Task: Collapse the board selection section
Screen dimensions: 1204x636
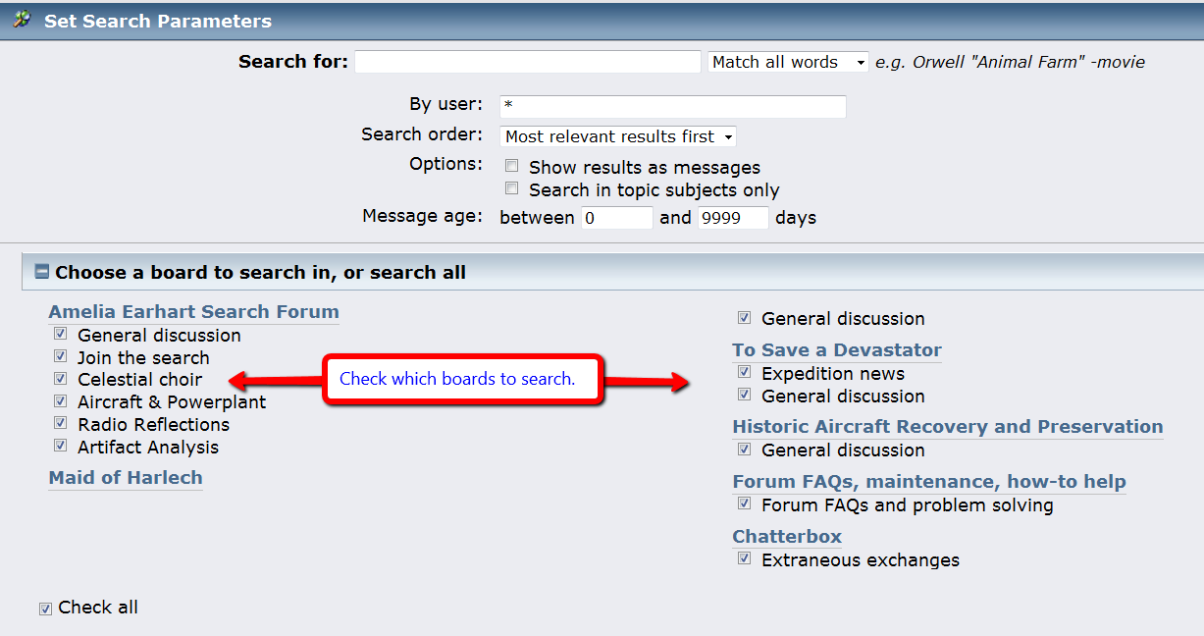Action: [x=42, y=272]
